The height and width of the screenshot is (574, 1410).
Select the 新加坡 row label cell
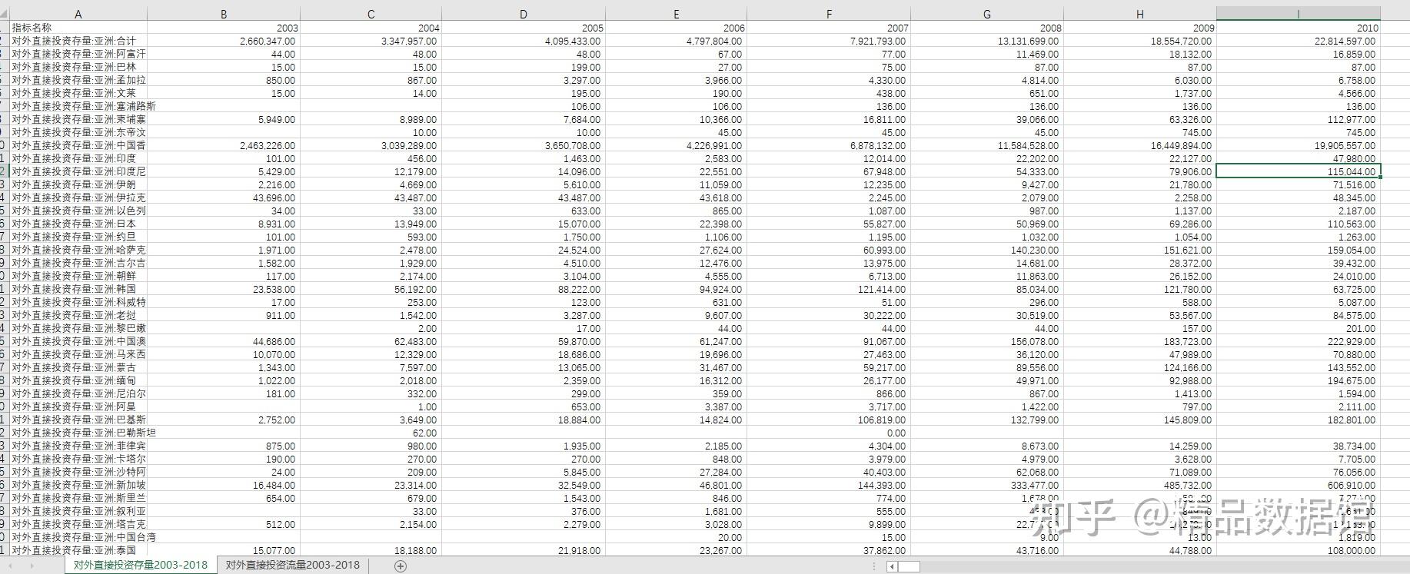click(78, 485)
